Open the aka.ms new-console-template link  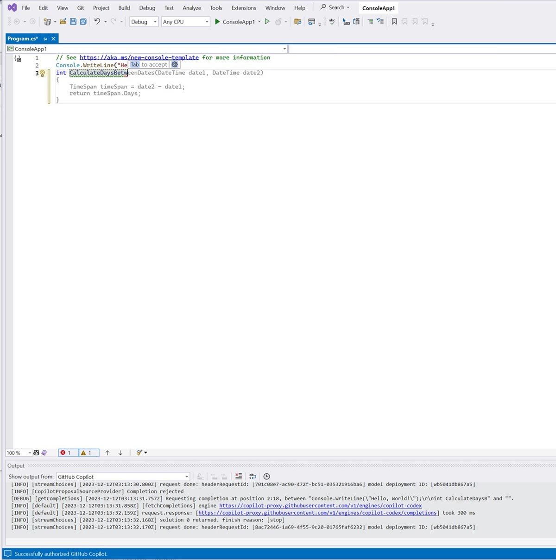coord(139,58)
